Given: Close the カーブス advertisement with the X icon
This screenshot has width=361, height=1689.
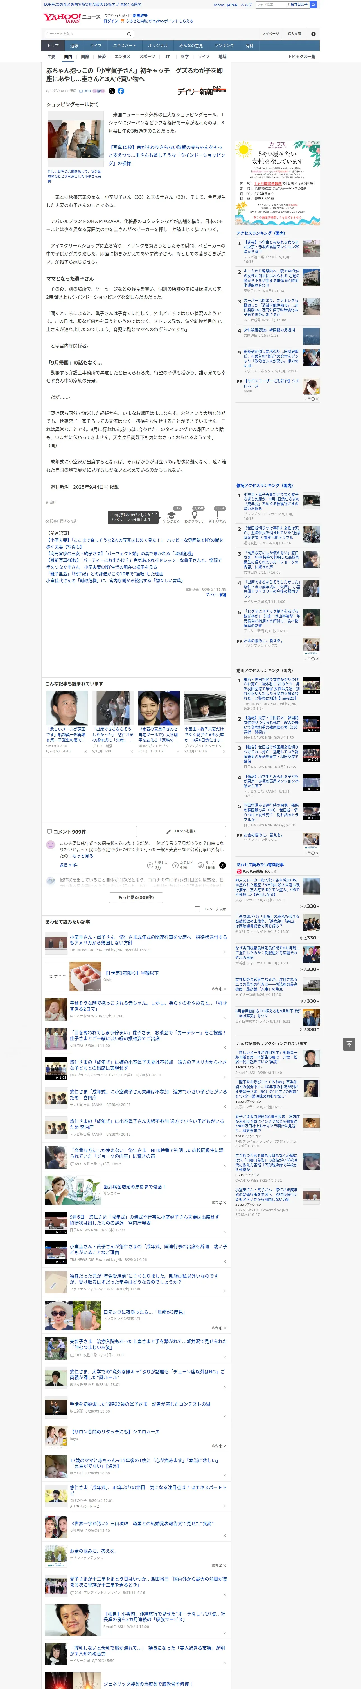Looking at the screenshot, I should tap(317, 143).
